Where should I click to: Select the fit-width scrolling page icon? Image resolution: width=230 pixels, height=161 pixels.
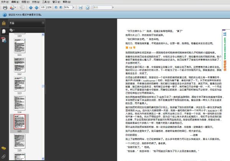click(80, 8)
